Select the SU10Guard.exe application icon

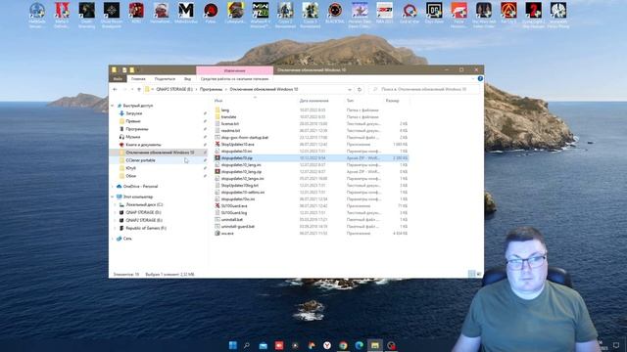[x=217, y=206]
